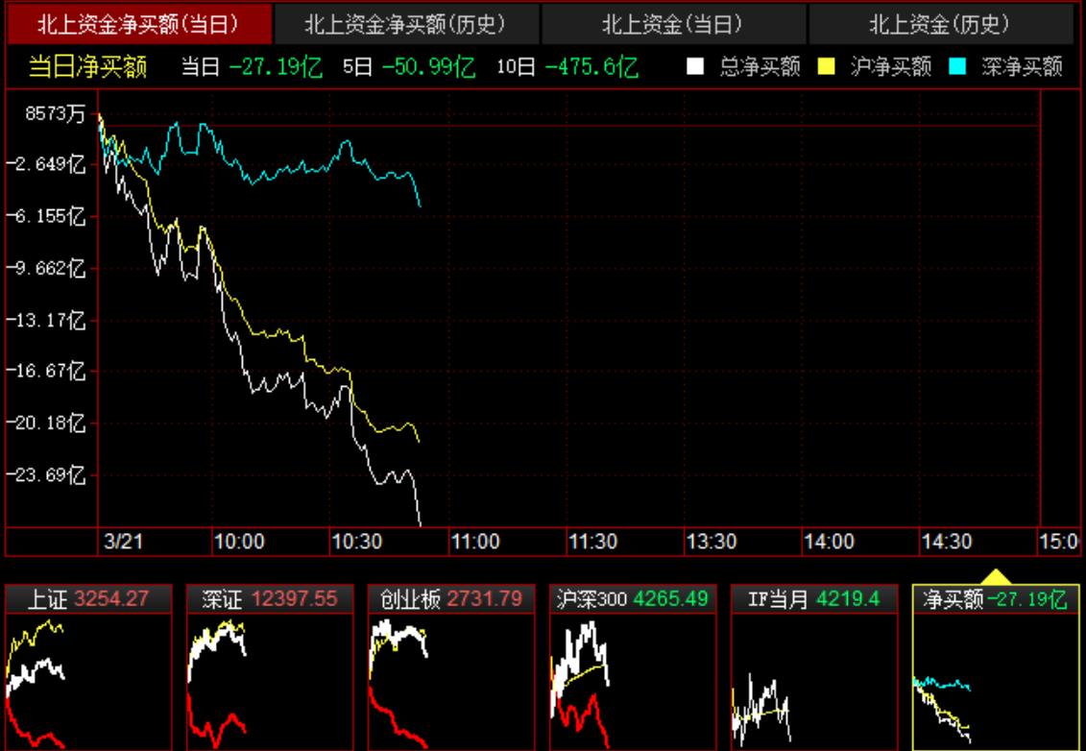Open the 深证 index mini chart
The height and width of the screenshot is (751, 1086).
[267, 663]
